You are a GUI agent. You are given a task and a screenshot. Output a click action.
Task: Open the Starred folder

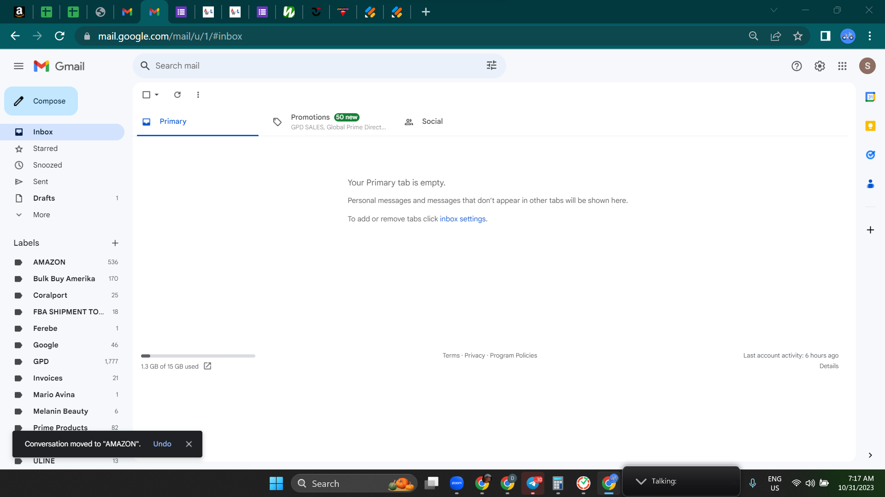[x=62, y=149]
